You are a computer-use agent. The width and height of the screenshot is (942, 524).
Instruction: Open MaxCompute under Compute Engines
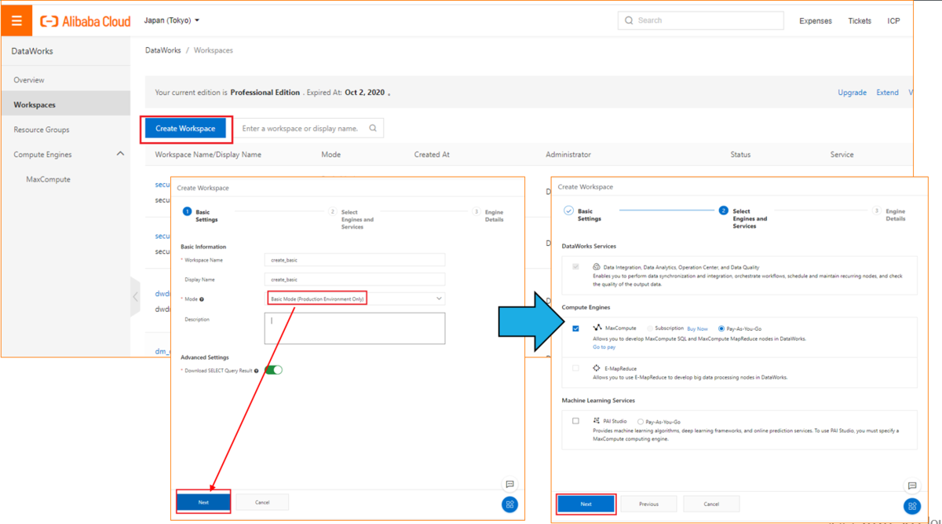49,179
